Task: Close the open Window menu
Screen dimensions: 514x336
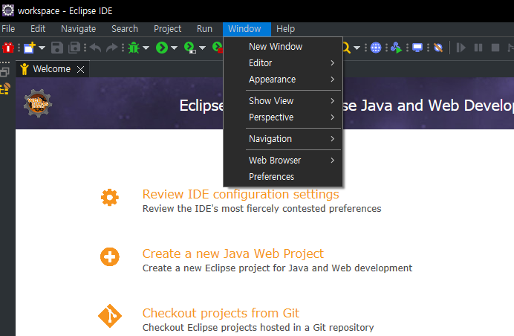Action: pyautogui.click(x=247, y=29)
